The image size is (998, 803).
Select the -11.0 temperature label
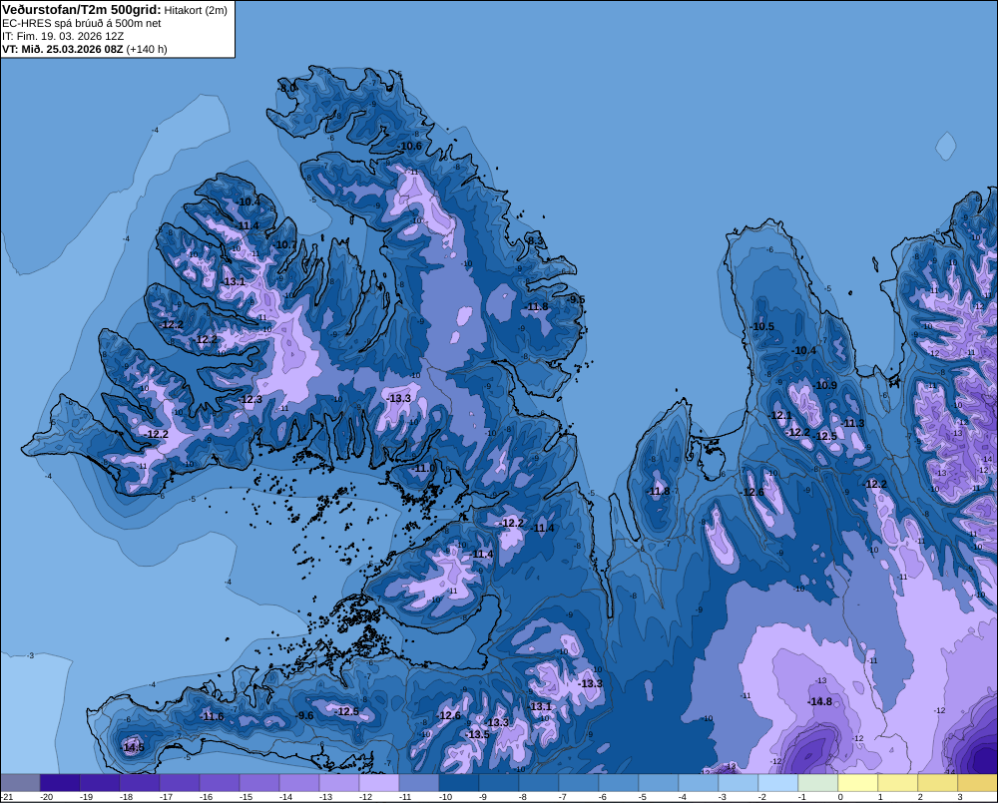[423, 468]
